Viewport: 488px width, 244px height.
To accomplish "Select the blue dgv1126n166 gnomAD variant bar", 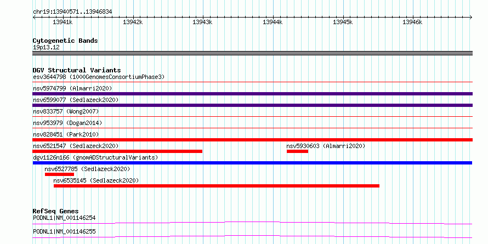I will [x=252, y=163].
